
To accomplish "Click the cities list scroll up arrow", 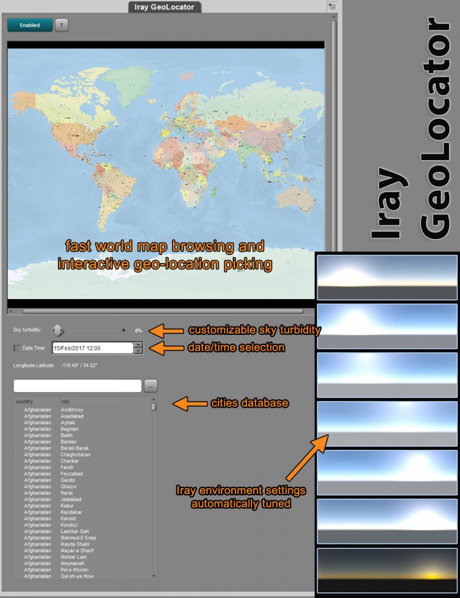I will [x=154, y=400].
